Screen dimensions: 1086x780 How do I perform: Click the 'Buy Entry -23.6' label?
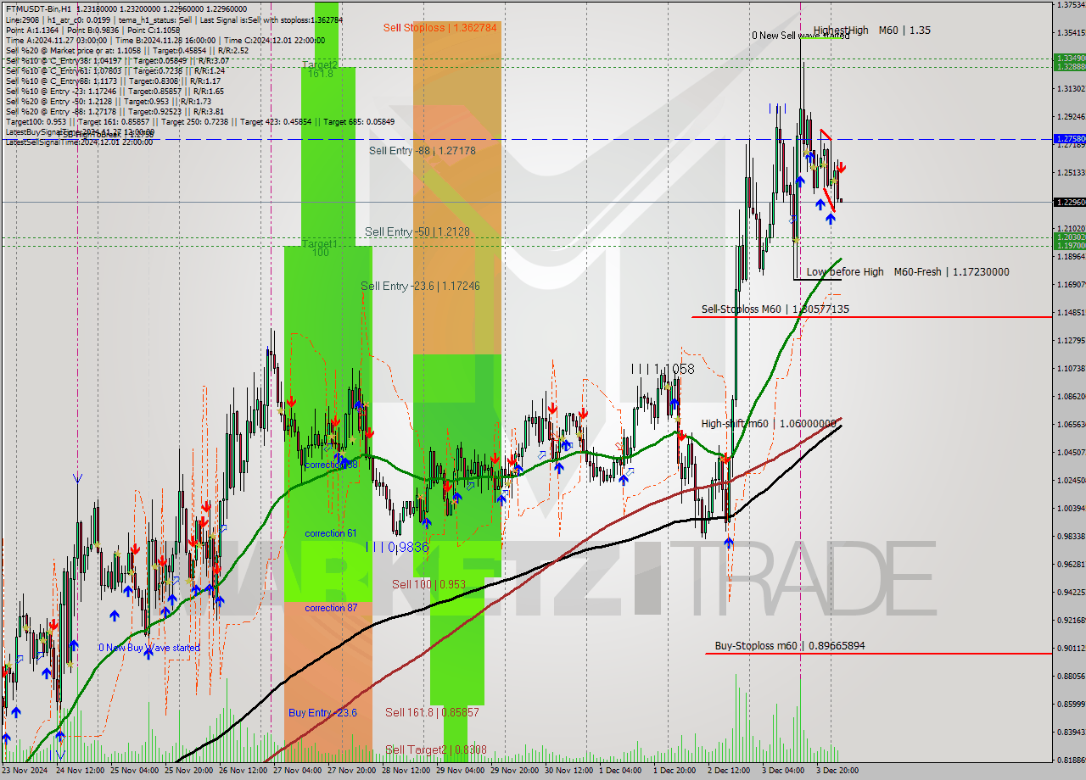coord(322,713)
